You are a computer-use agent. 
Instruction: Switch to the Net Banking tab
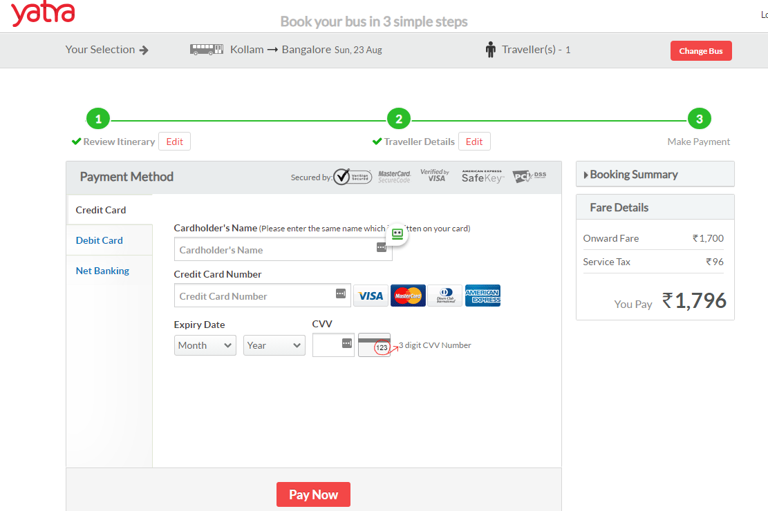(x=110, y=271)
